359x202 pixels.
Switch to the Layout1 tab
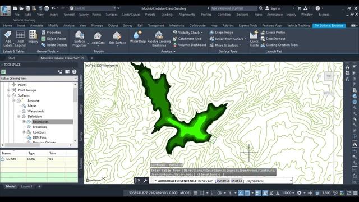[26, 186]
